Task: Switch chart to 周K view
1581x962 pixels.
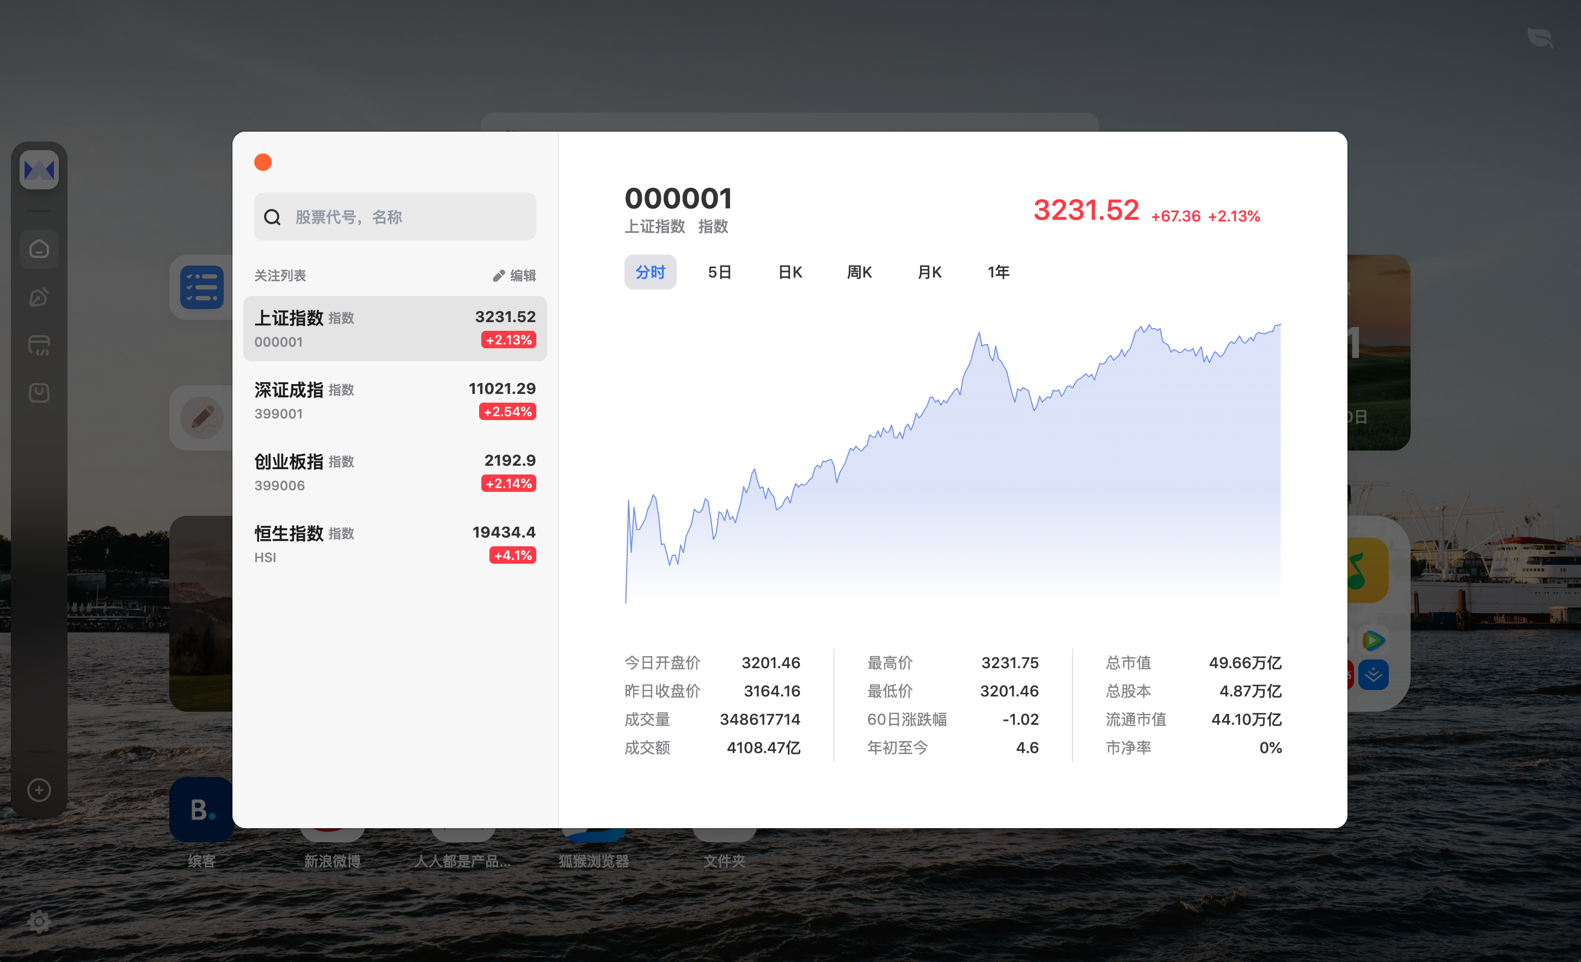Action: pos(859,273)
